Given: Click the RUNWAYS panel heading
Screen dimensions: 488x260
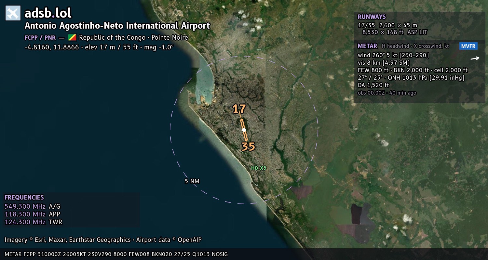Looking at the screenshot, I should click(372, 17).
